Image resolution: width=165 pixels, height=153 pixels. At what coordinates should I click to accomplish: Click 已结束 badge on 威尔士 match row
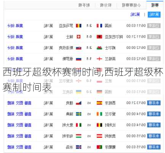point(154,48)
